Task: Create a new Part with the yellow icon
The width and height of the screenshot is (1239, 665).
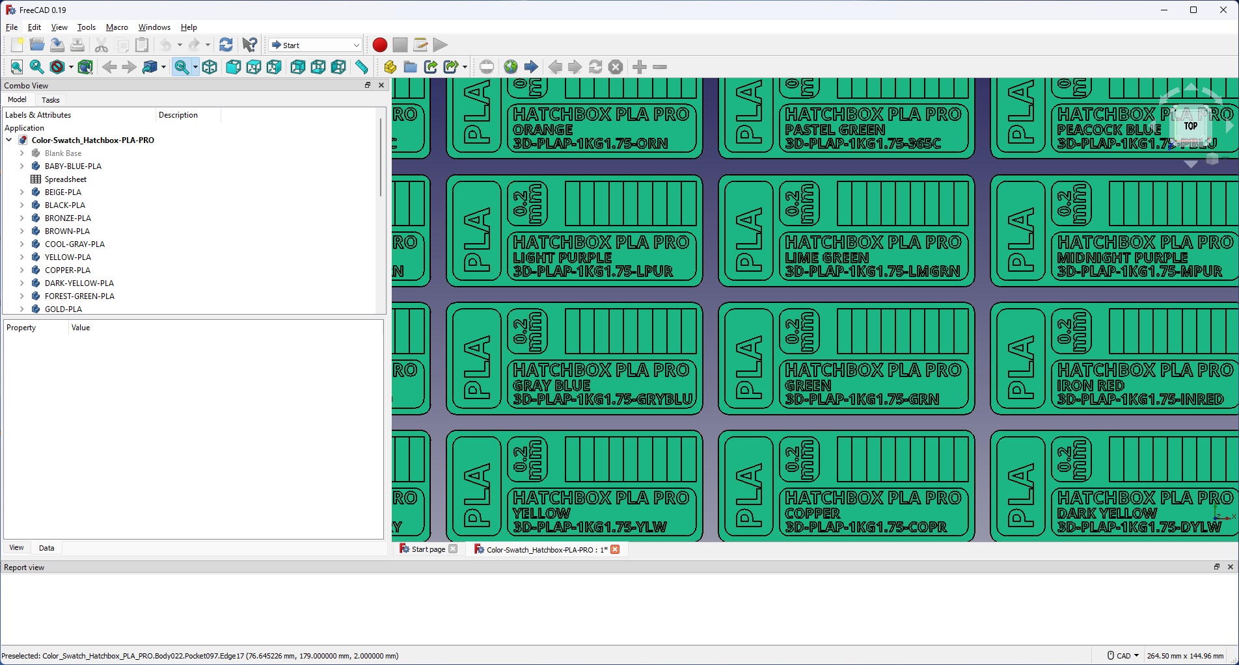Action: point(390,67)
